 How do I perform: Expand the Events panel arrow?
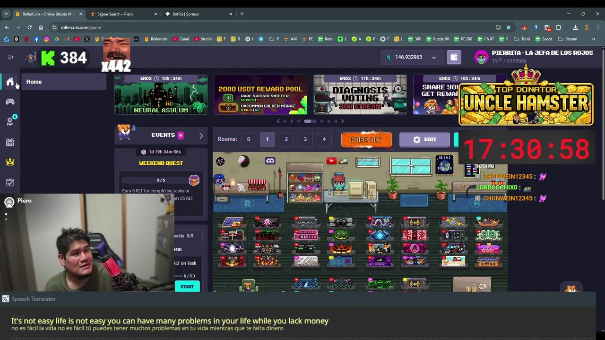[x=201, y=136]
